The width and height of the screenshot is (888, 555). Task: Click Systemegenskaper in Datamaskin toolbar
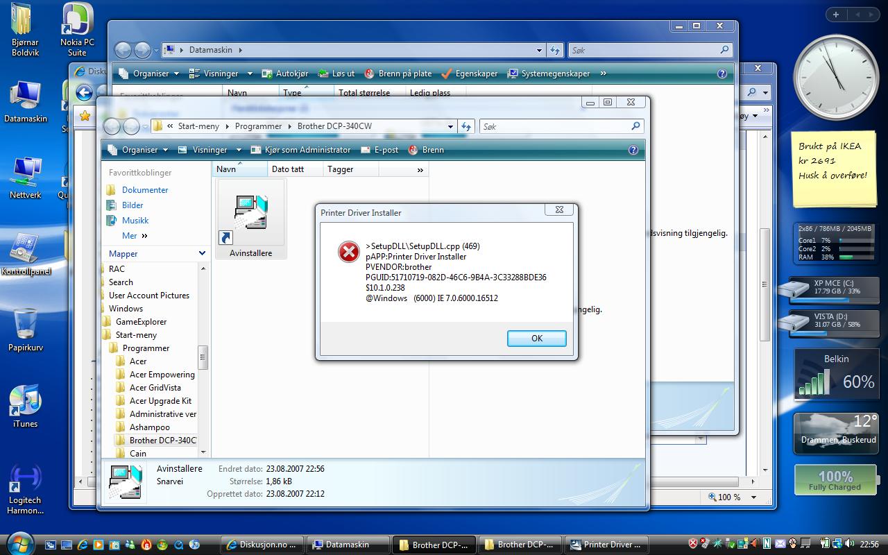548,74
